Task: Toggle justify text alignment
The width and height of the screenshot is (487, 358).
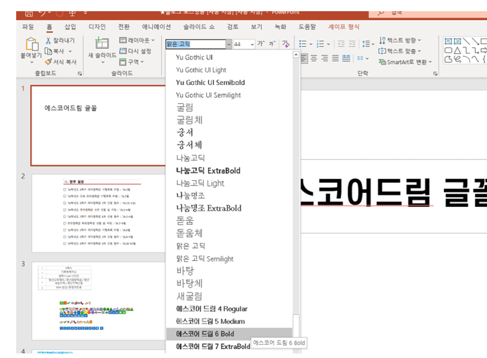Action: pos(335,58)
